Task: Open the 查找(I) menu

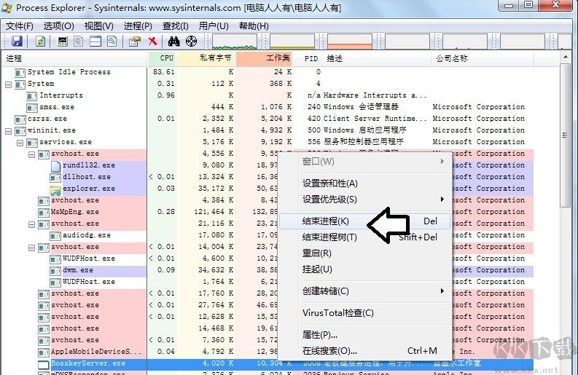Action: pos(176,26)
